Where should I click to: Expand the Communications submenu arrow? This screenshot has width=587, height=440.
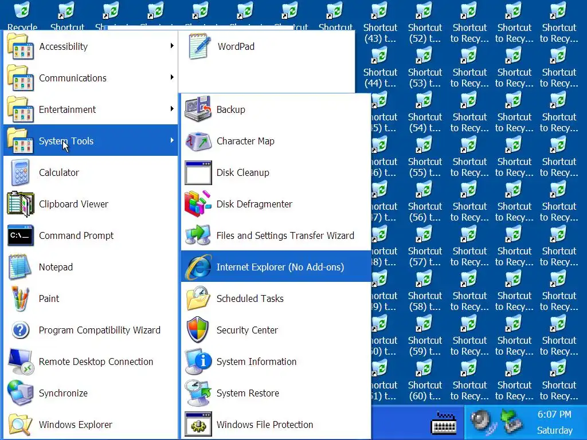pos(172,77)
